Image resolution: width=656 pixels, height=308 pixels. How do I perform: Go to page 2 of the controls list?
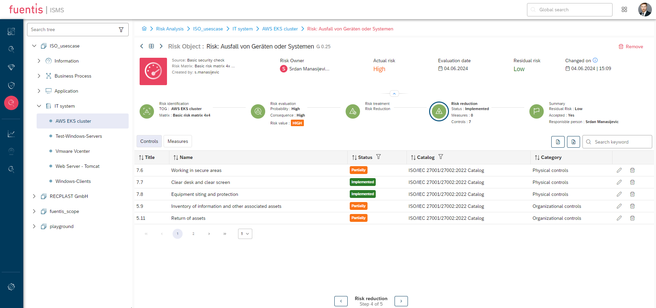pos(193,233)
